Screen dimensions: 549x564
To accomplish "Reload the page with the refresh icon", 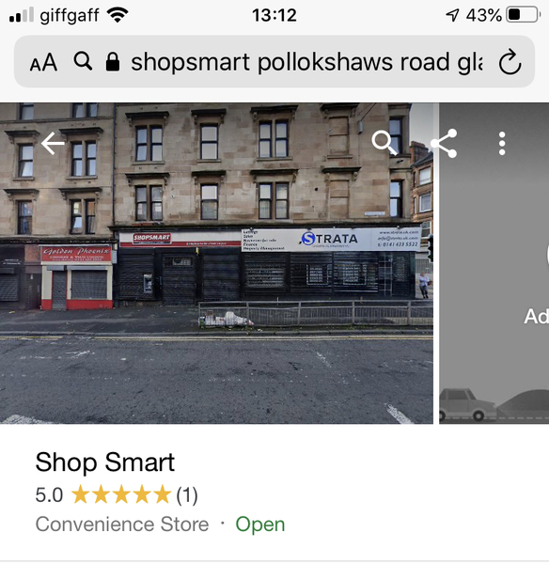I will (x=510, y=62).
